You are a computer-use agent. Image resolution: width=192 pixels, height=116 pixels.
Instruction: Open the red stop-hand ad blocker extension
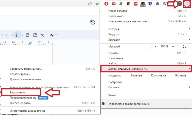[106, 4]
